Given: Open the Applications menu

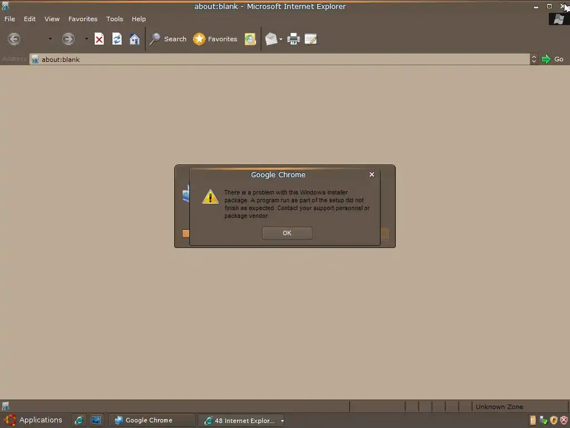Looking at the screenshot, I should [x=33, y=420].
